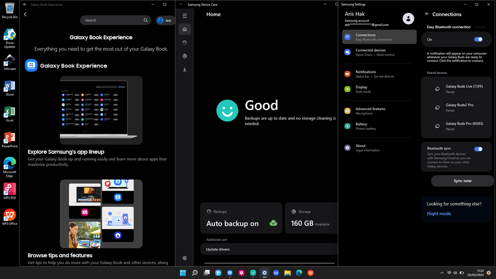
Task: Open Device Care settings gear icon
Action: (x=185, y=258)
